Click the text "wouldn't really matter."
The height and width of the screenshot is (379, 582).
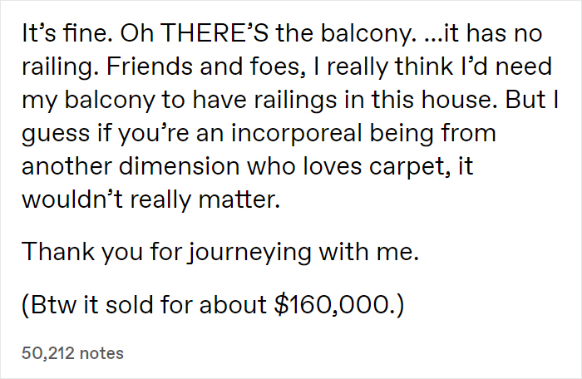(150, 199)
